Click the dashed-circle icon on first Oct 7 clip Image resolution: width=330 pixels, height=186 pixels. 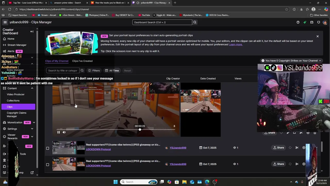[x=290, y=148]
